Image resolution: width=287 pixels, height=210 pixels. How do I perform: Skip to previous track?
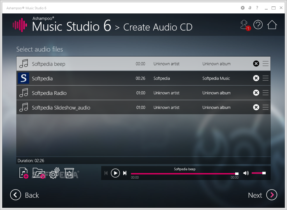tap(106, 173)
